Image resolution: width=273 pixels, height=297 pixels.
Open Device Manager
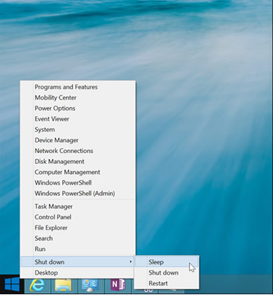tap(78, 140)
